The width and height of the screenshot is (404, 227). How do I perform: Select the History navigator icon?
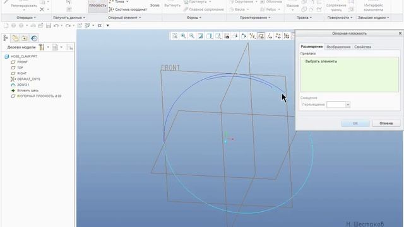click(x=34, y=38)
